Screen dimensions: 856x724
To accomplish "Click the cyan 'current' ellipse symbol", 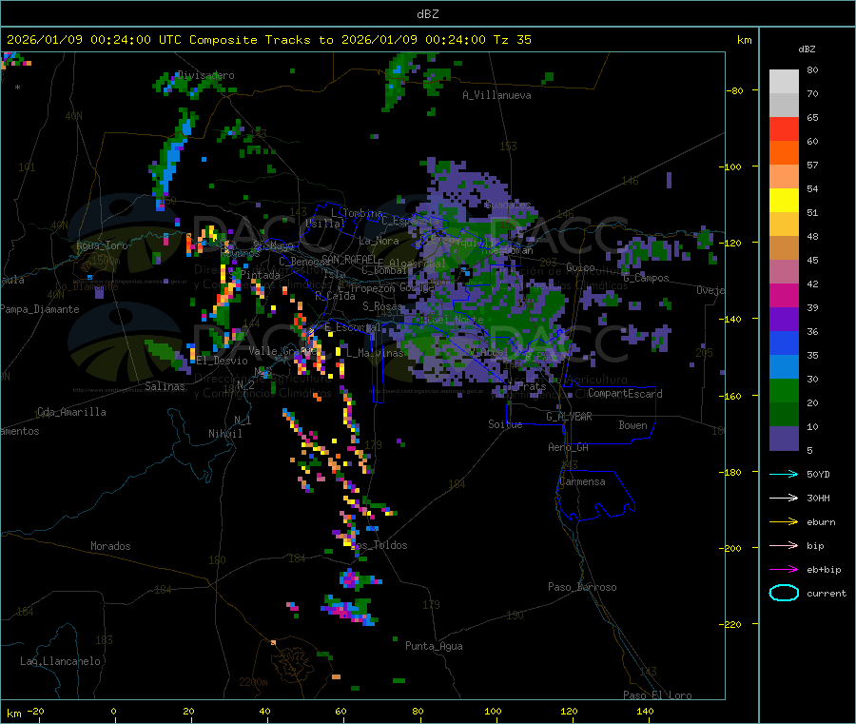I will click(x=784, y=593).
